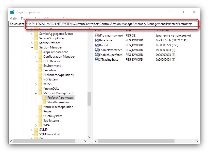Click the KnownDLLs folder icon
The width and height of the screenshot is (208, 152).
coord(40,89)
